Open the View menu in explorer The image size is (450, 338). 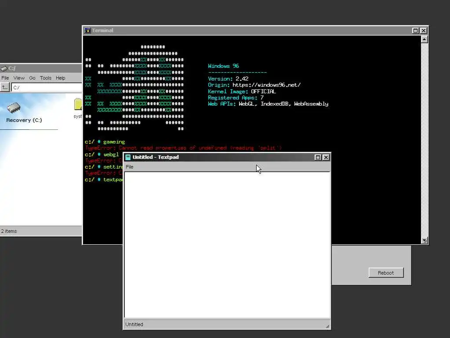coord(19,78)
